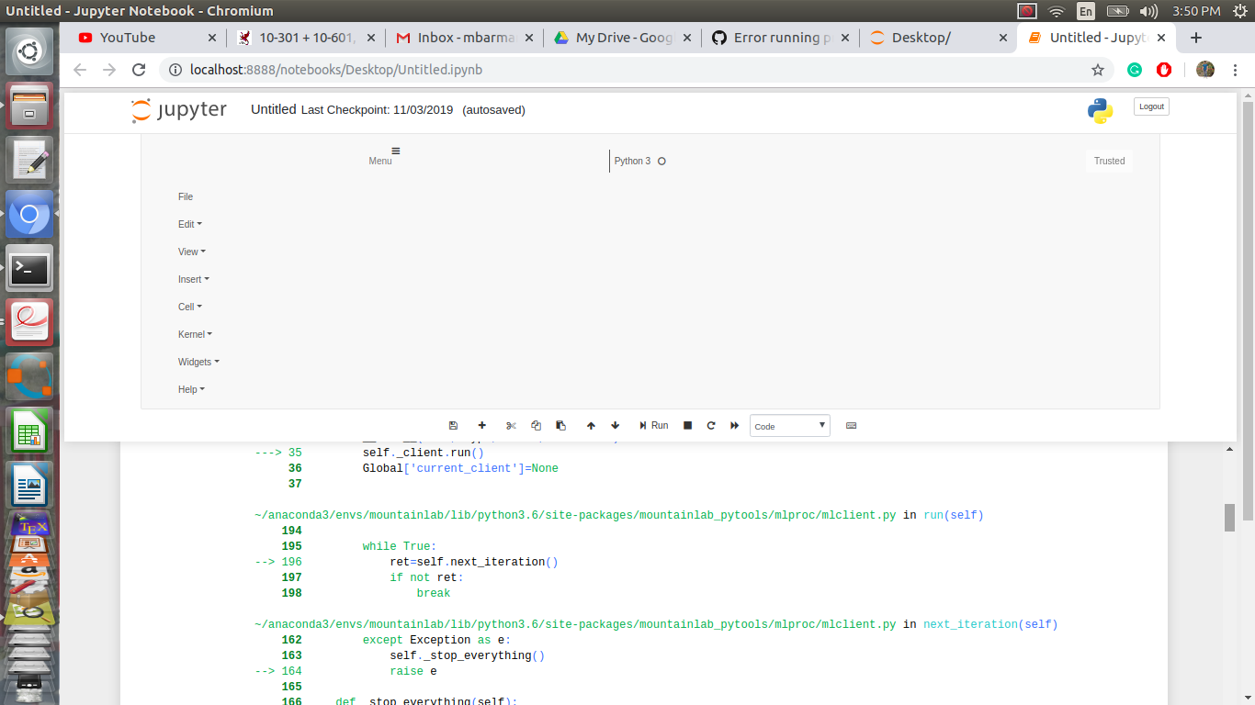Paste a cell using the paste icon

[560, 425]
